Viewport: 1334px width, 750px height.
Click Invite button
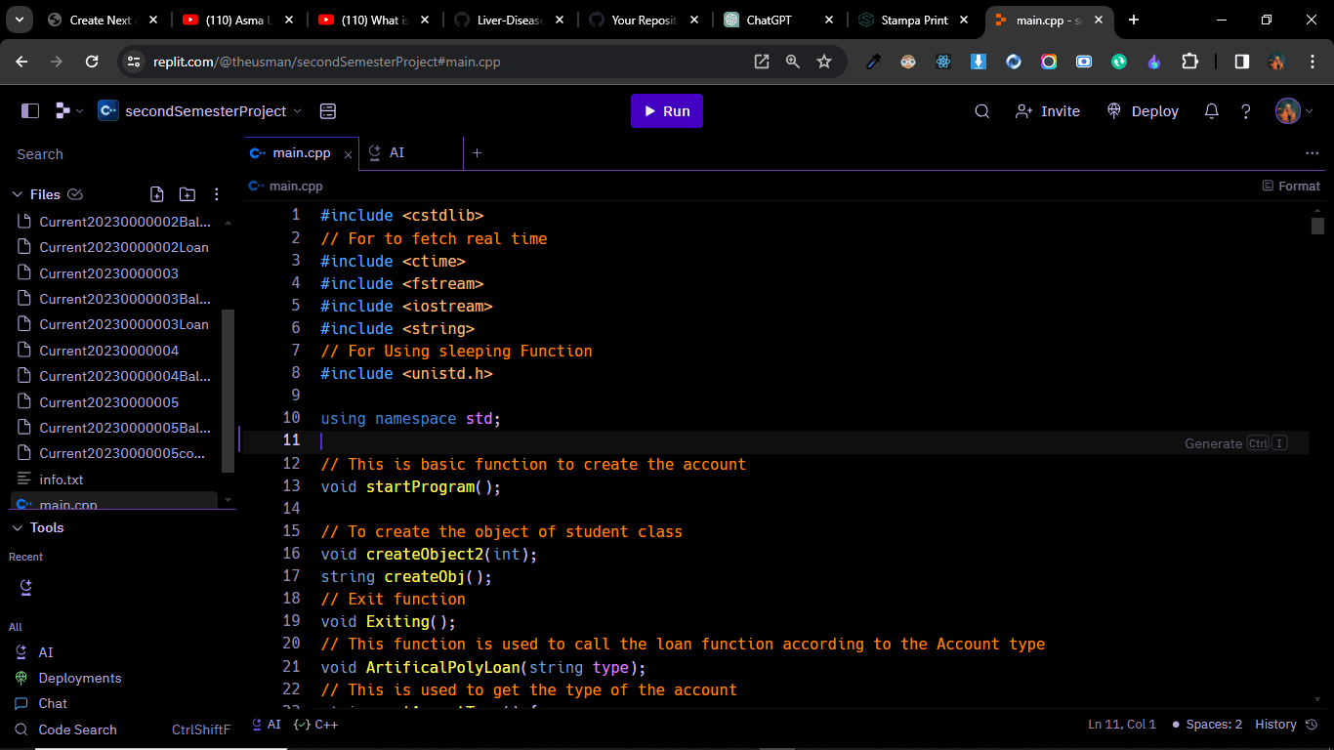click(x=1048, y=111)
